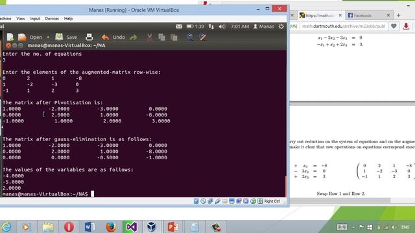Click the VirtualBox USB status icon

click(x=218, y=201)
